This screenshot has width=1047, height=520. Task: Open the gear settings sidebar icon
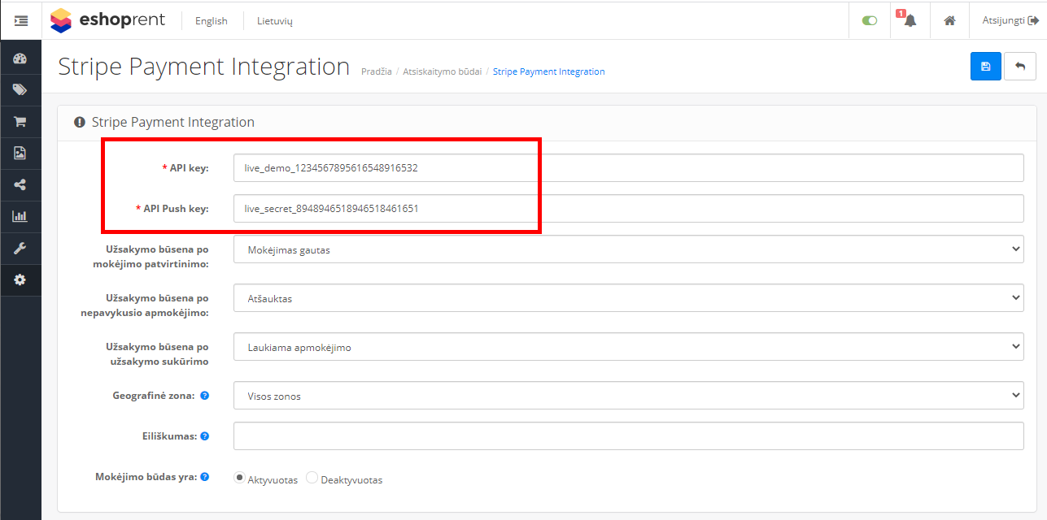click(x=20, y=279)
